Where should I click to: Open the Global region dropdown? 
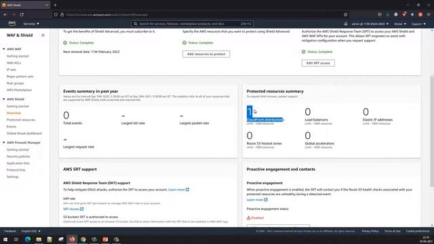pyautogui.click(x=400, y=24)
